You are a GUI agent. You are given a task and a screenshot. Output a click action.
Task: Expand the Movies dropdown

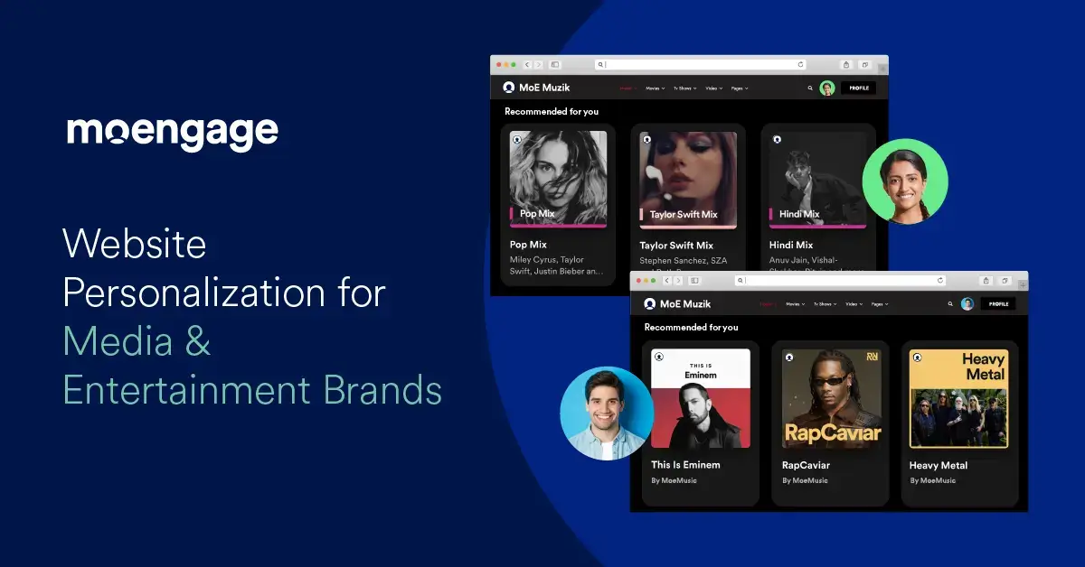click(653, 88)
